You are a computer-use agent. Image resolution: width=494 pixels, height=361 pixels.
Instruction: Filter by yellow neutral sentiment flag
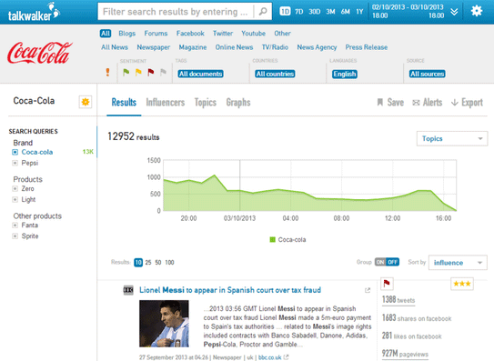pos(138,73)
